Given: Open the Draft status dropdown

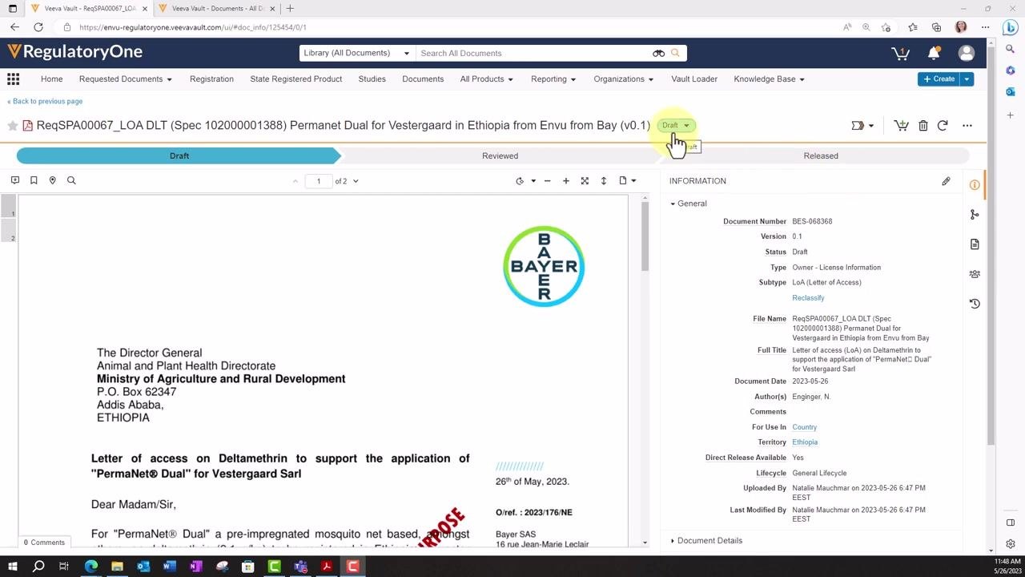Looking at the screenshot, I should pos(676,125).
